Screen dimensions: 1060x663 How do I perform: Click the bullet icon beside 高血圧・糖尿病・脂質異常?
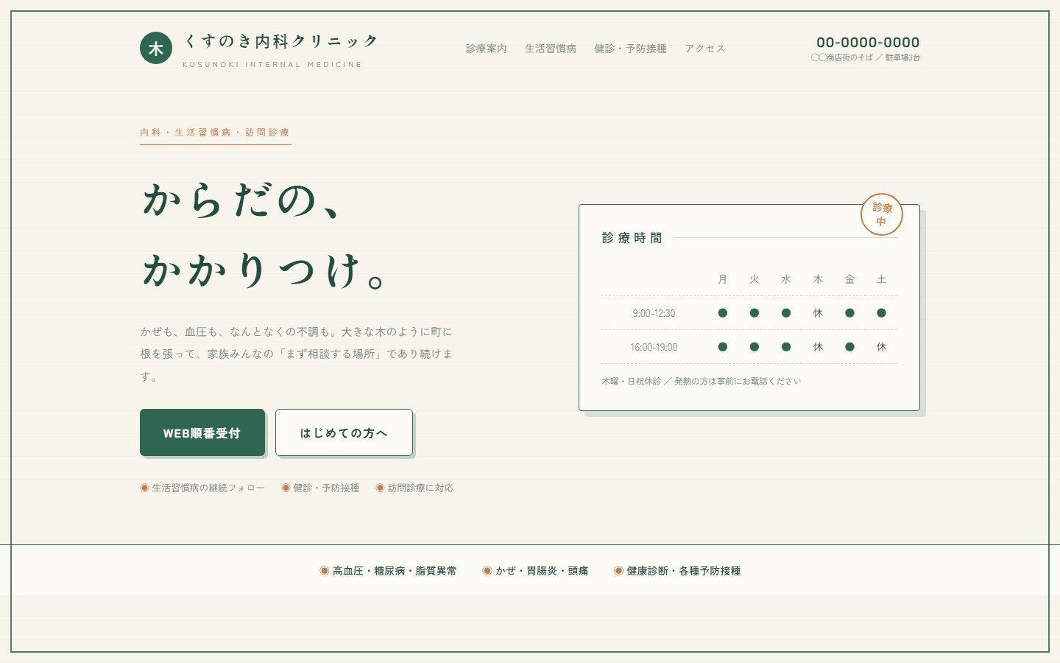324,571
